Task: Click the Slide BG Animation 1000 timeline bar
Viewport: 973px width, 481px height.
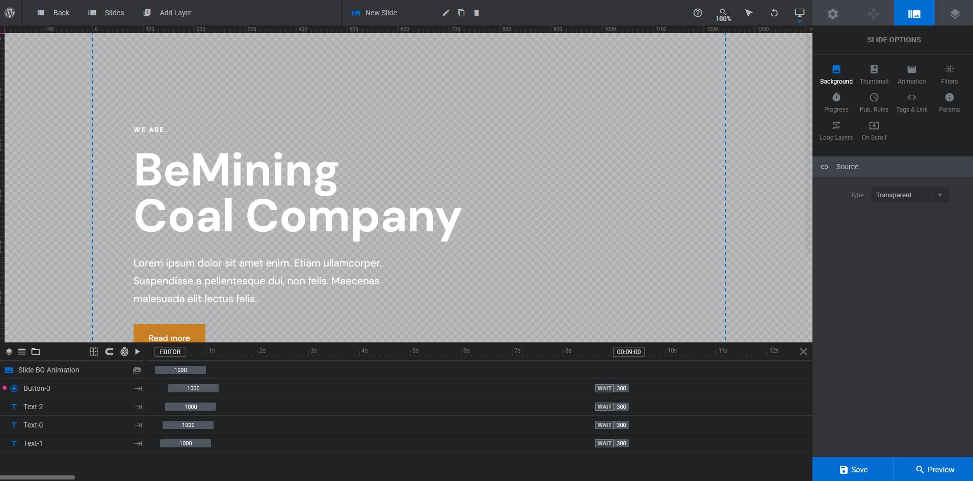Action: point(180,370)
